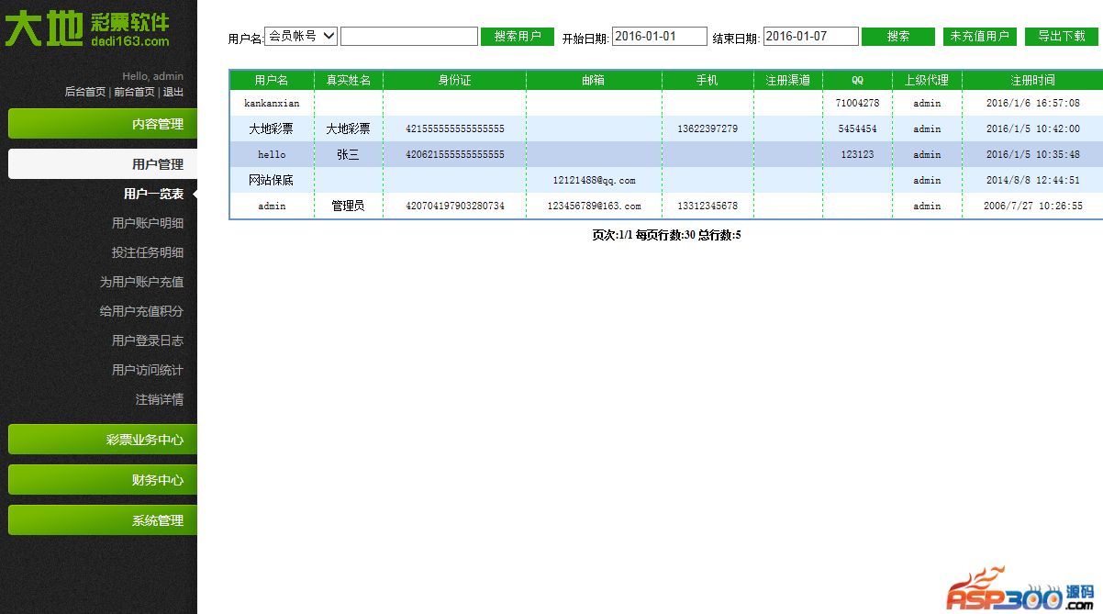This screenshot has width=1103, height=614.
Task: Click QQ number 123123
Action: click(x=857, y=155)
